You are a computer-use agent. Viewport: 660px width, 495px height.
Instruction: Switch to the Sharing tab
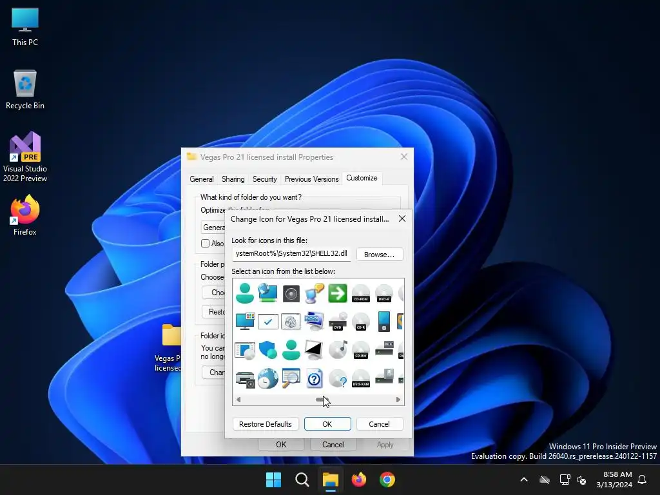click(x=233, y=179)
